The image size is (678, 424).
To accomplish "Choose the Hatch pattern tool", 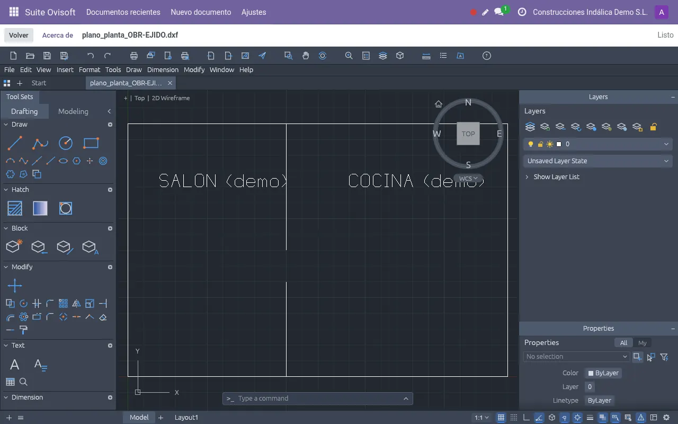I will pos(15,208).
